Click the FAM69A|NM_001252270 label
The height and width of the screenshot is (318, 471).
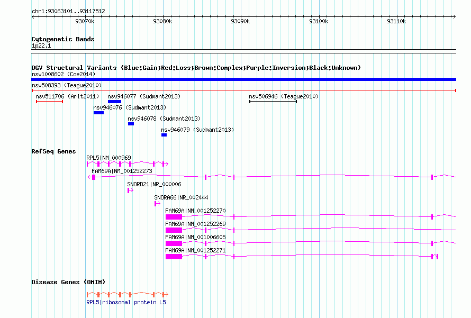(x=196, y=211)
